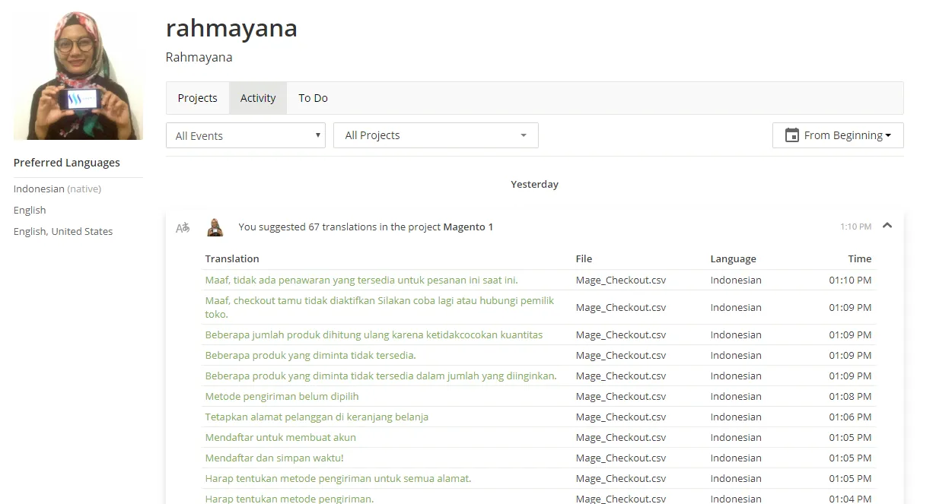Open translation 'Maaf, checkout tamu tidak diaktifkan'
936x504 pixels.
tap(380, 307)
